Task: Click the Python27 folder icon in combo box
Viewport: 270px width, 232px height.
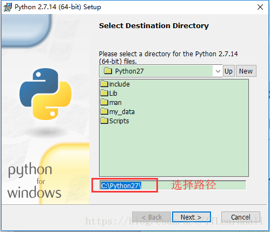Action: 108,71
